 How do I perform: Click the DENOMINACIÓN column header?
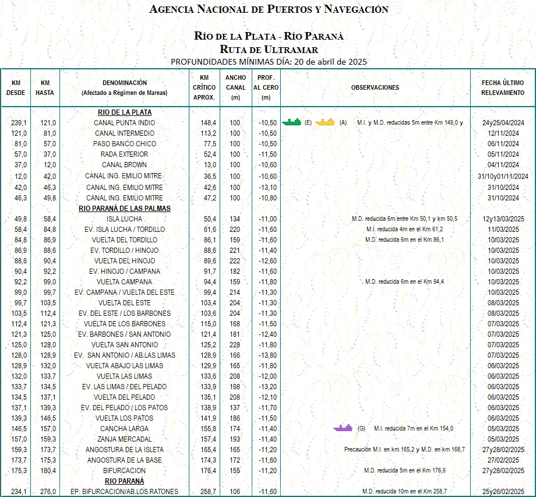tap(125, 88)
